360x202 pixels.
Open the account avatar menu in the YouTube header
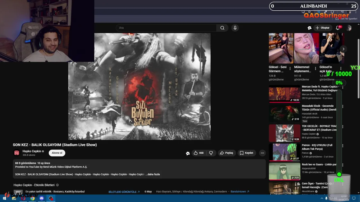(x=349, y=28)
